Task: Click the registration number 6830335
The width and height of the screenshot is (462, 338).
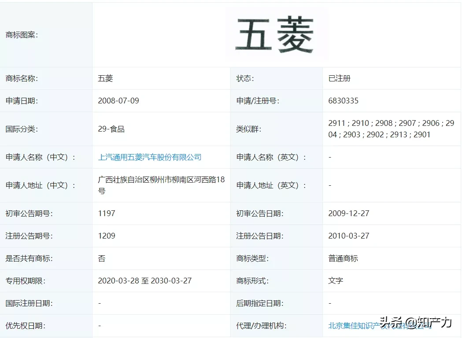Action: click(x=343, y=101)
